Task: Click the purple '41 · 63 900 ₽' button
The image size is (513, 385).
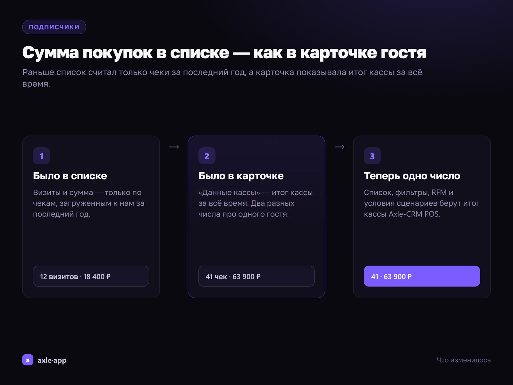Action: click(422, 276)
